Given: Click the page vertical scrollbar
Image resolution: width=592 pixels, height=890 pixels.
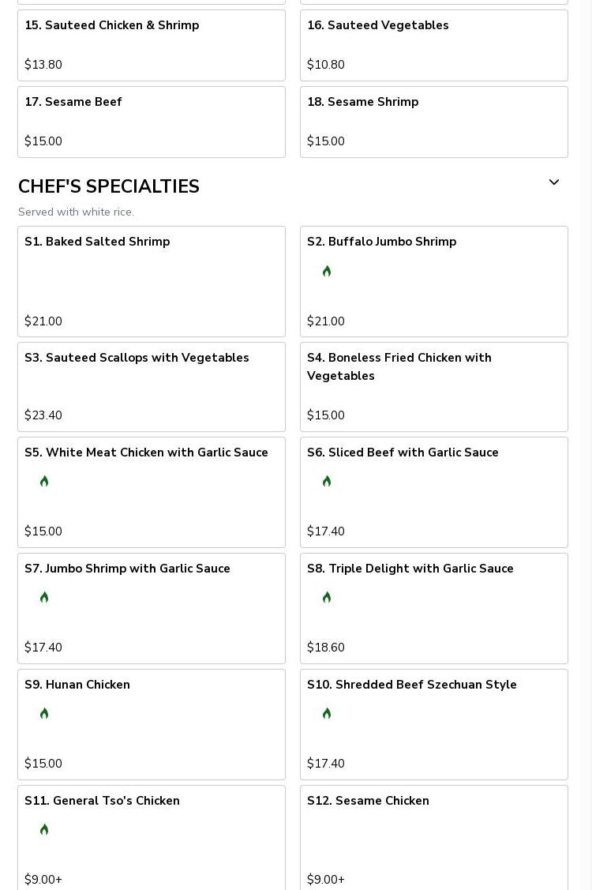Looking at the screenshot, I should tap(587, 445).
